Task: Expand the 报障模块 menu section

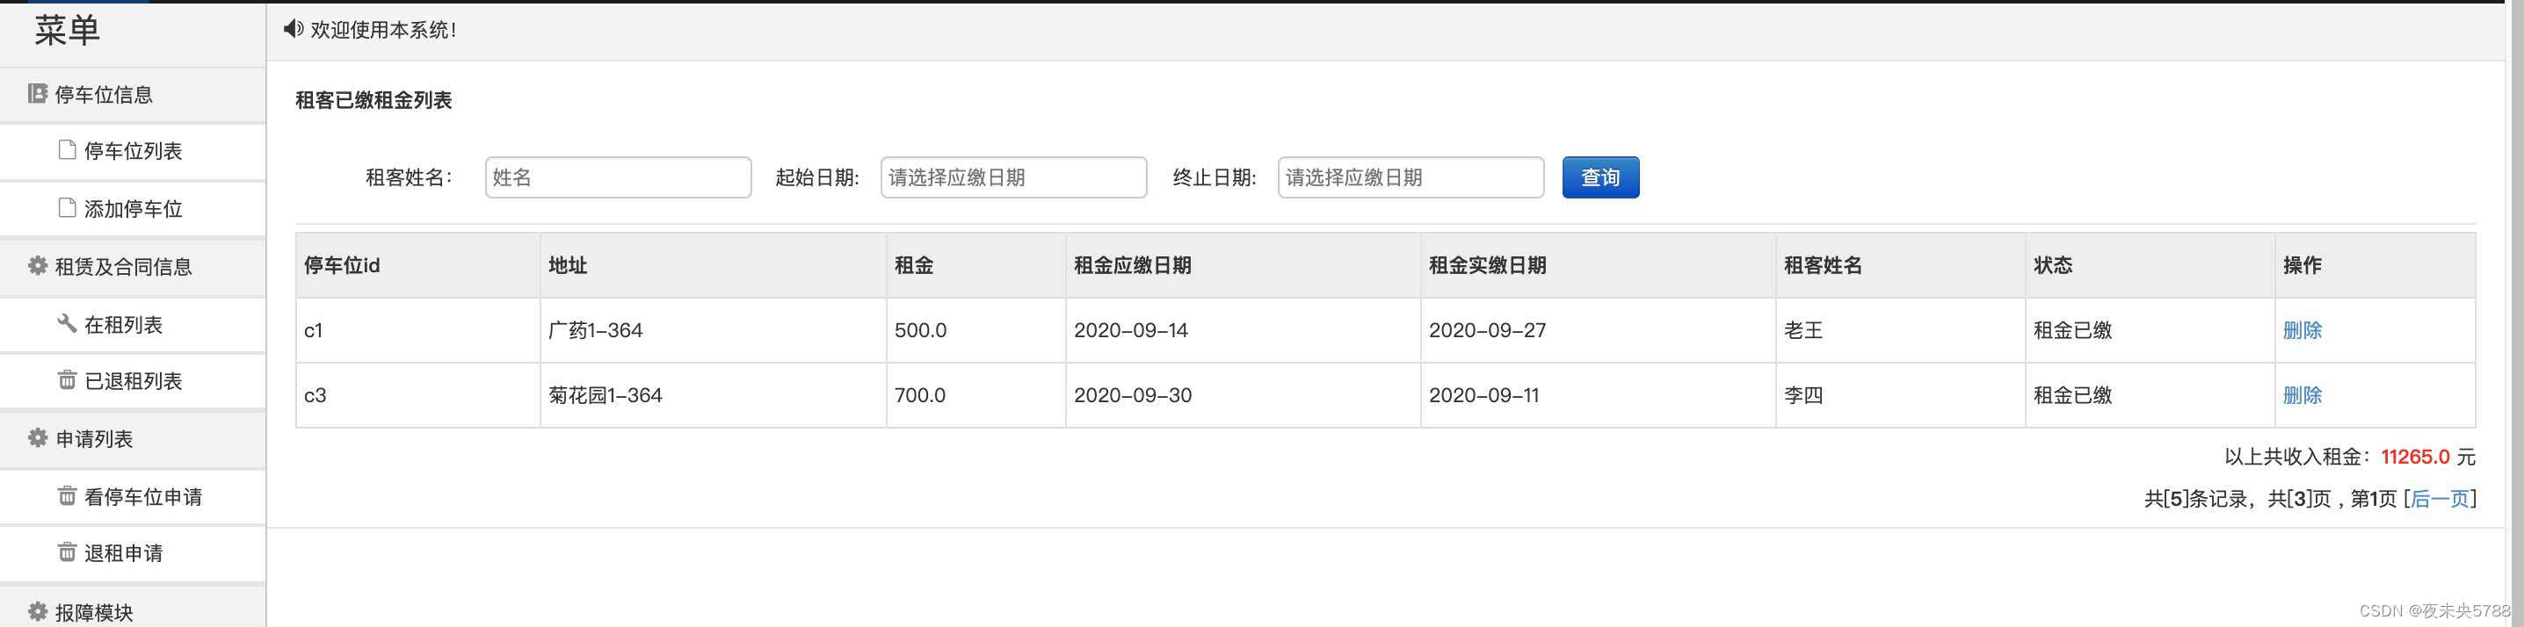Action: [133, 608]
